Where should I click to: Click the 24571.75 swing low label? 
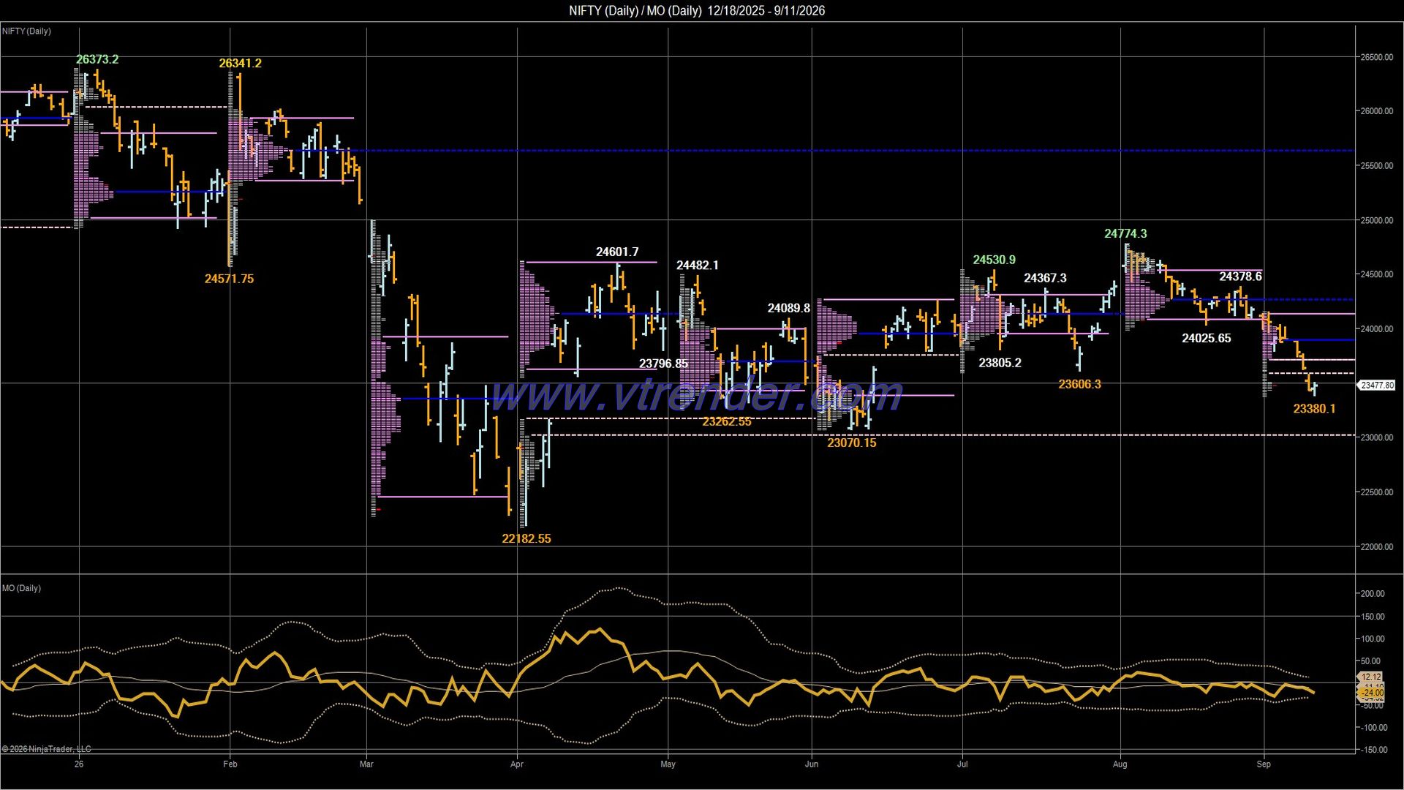[x=229, y=279]
